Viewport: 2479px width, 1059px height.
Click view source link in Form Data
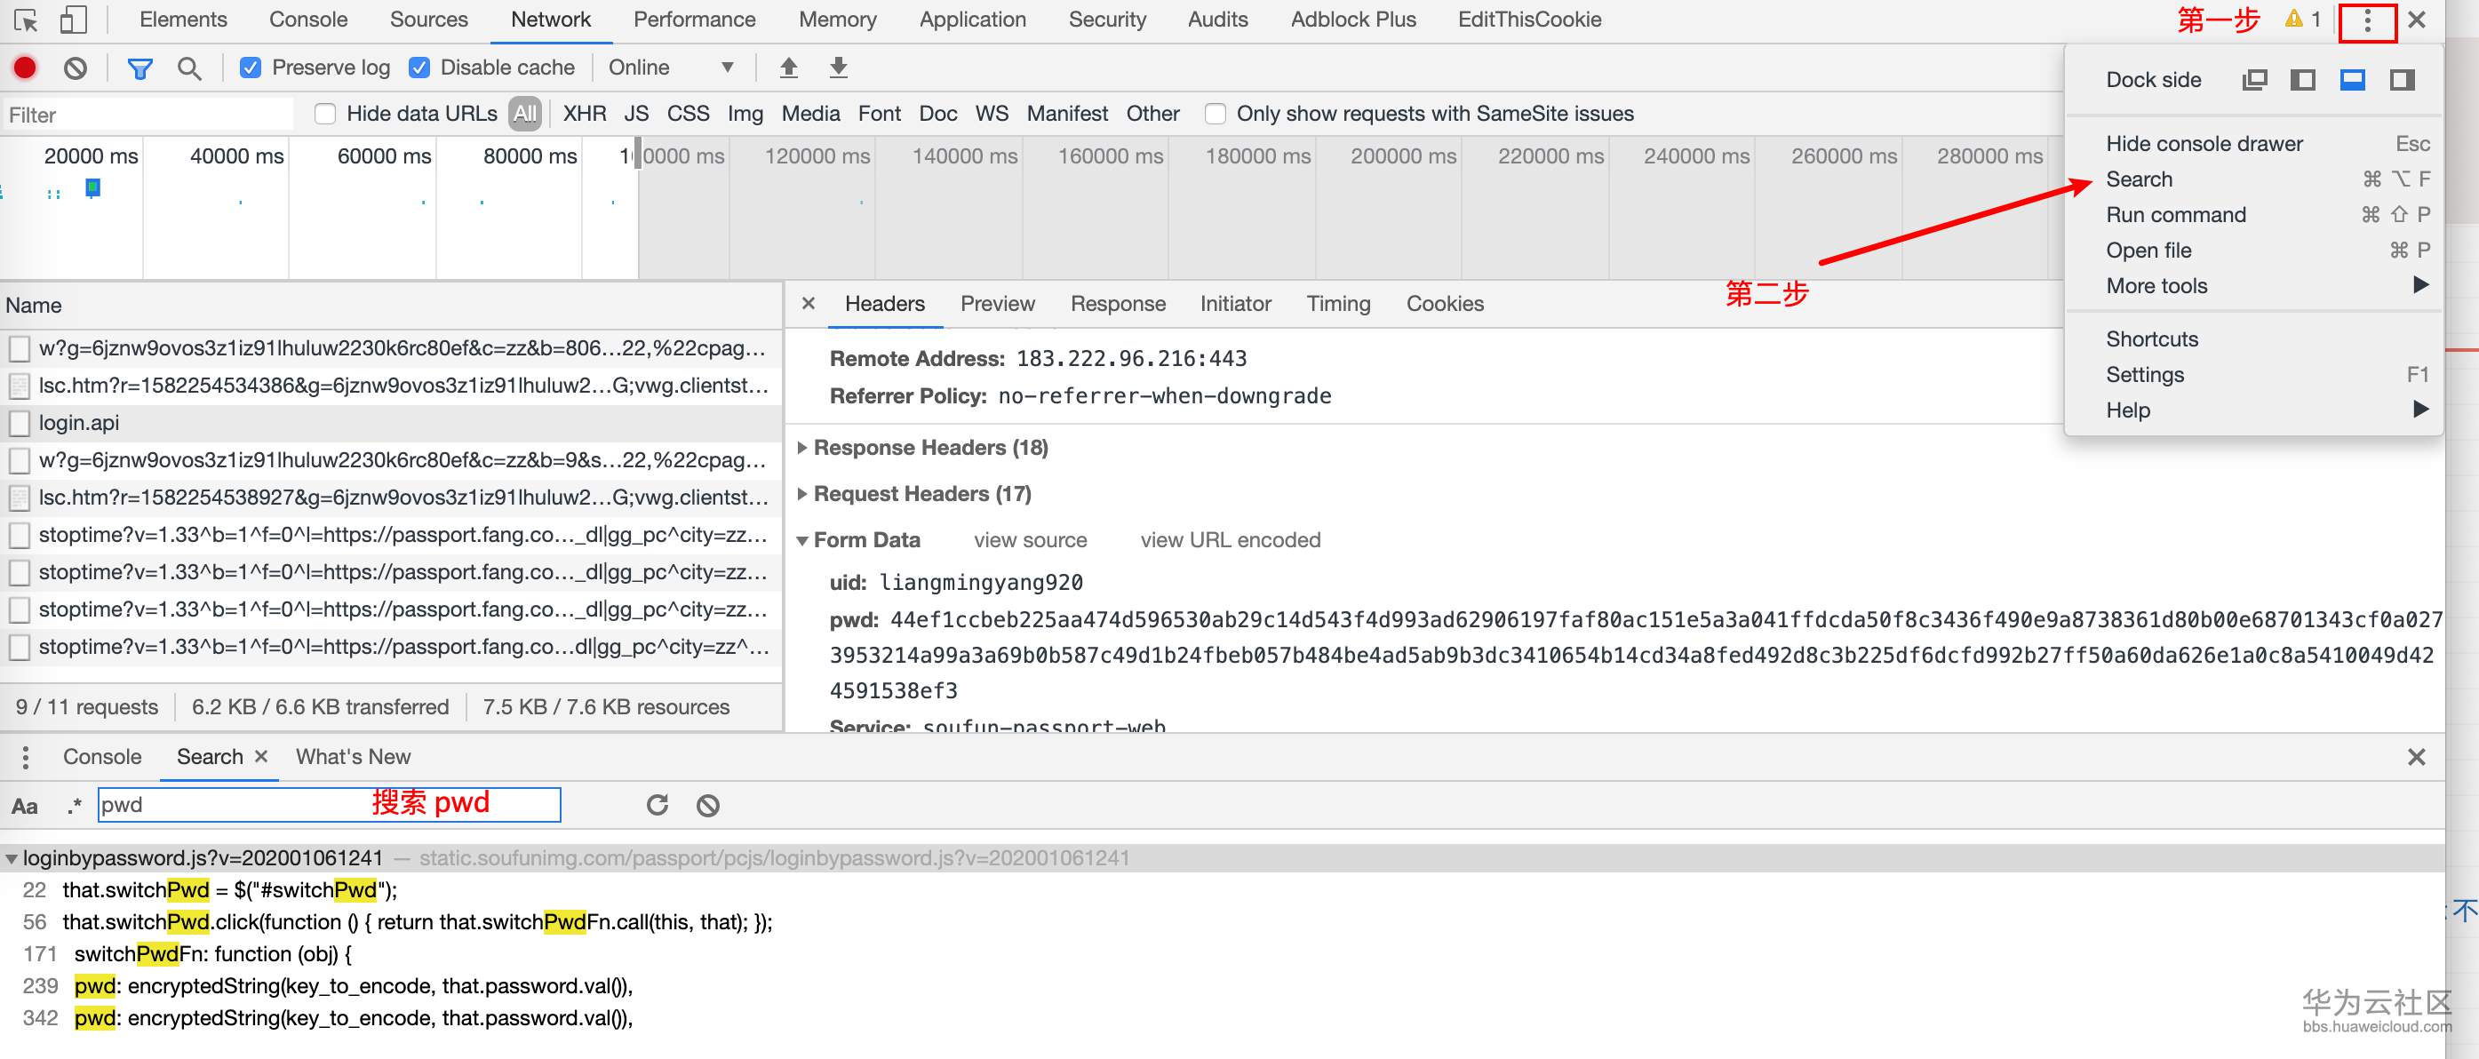click(x=1030, y=539)
